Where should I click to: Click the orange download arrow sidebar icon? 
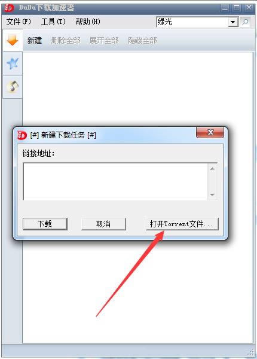(x=13, y=40)
